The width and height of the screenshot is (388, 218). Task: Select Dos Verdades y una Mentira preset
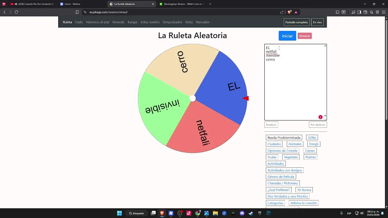point(288,197)
